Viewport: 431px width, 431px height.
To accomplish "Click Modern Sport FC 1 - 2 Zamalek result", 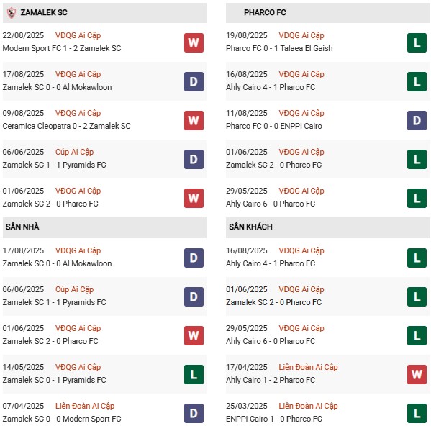I will coord(62,48).
